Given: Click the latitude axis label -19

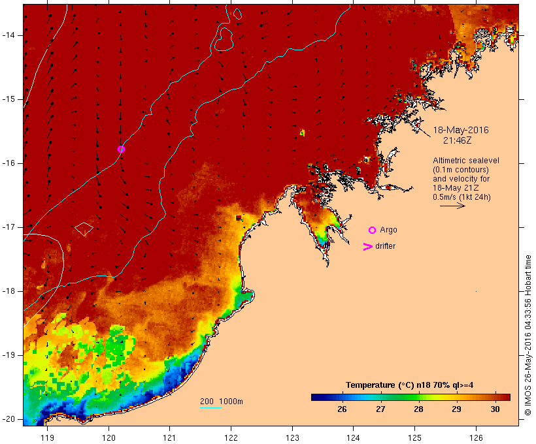Looking at the screenshot, I should pos(8,355).
